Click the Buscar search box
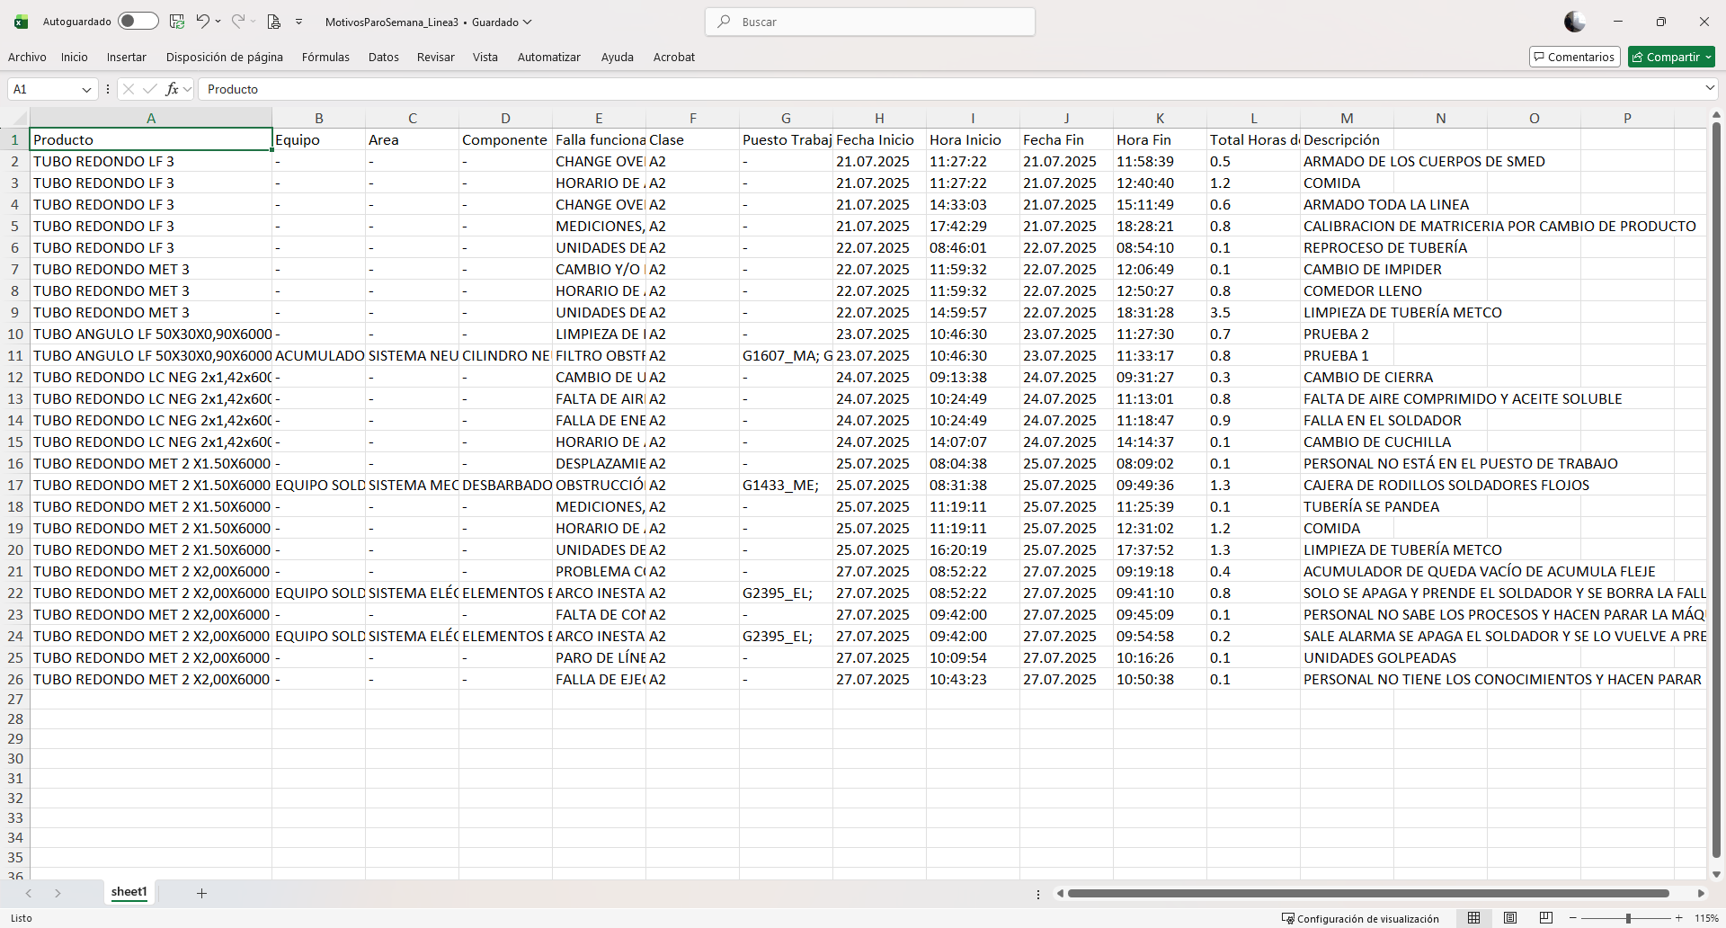Image resolution: width=1726 pixels, height=928 pixels. coord(870,22)
